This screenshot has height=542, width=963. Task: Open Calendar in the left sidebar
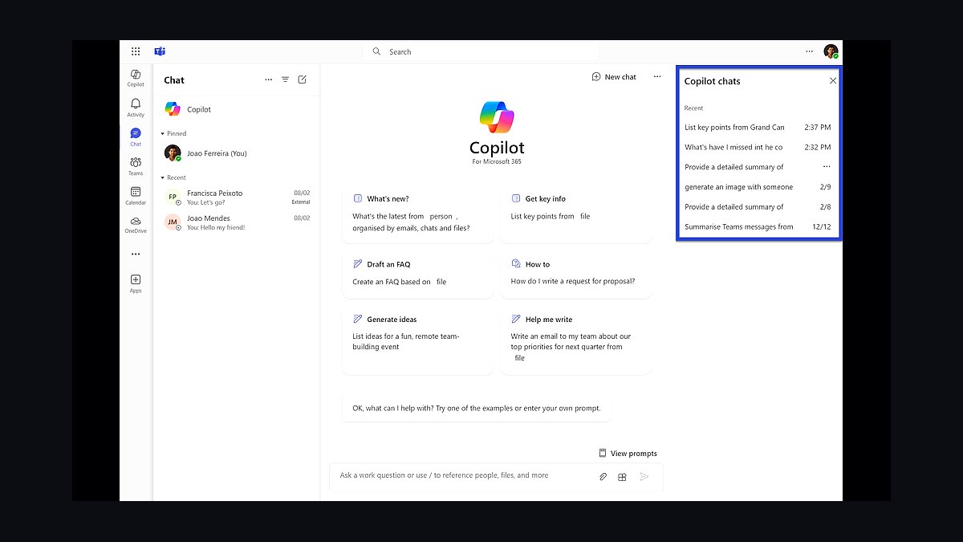click(x=136, y=195)
